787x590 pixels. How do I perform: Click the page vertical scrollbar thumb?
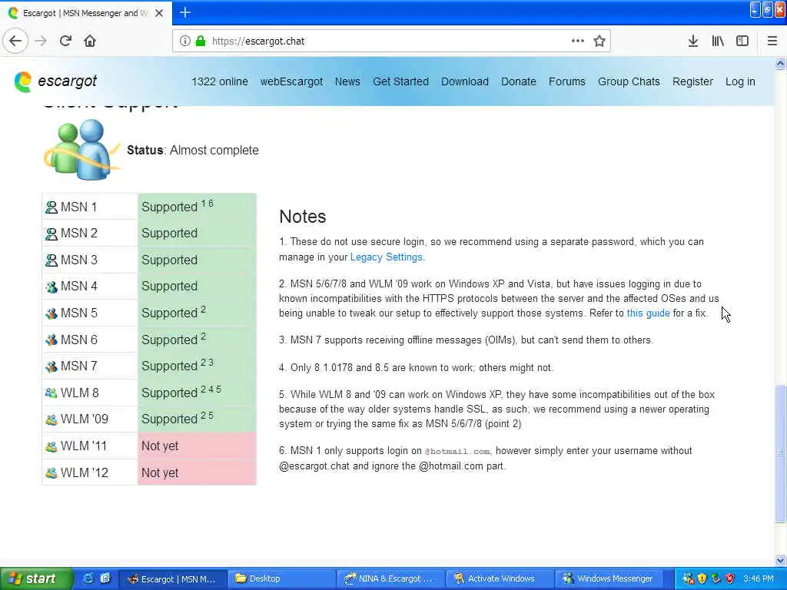780,453
